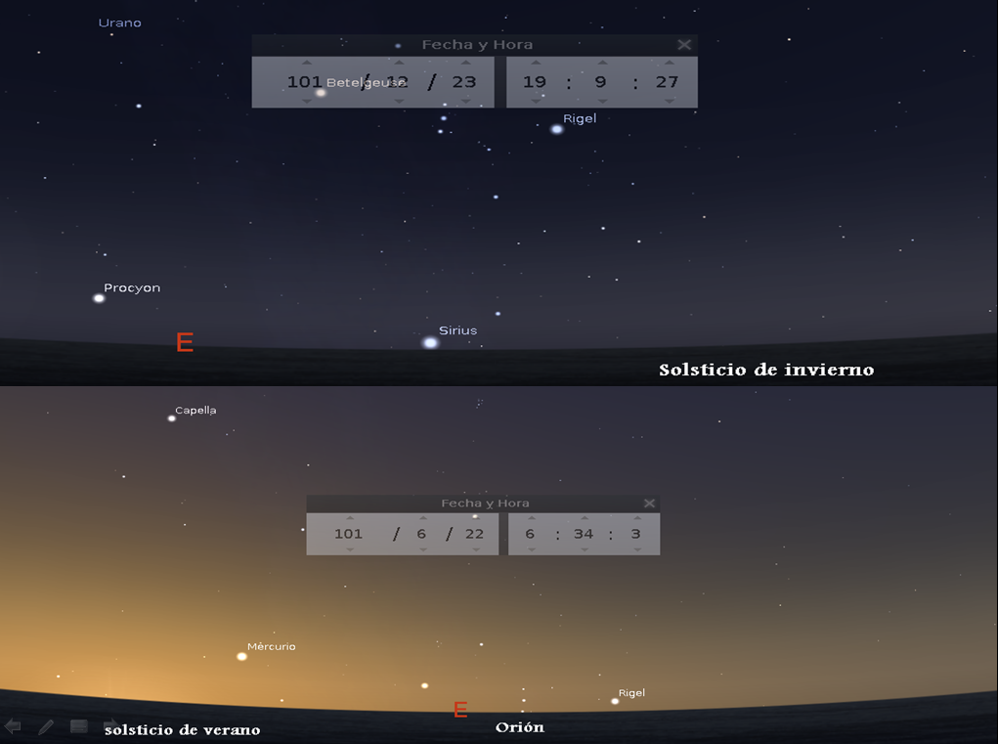
Task: Click the back arrow icon at bottom-left
Action: pyautogui.click(x=13, y=726)
